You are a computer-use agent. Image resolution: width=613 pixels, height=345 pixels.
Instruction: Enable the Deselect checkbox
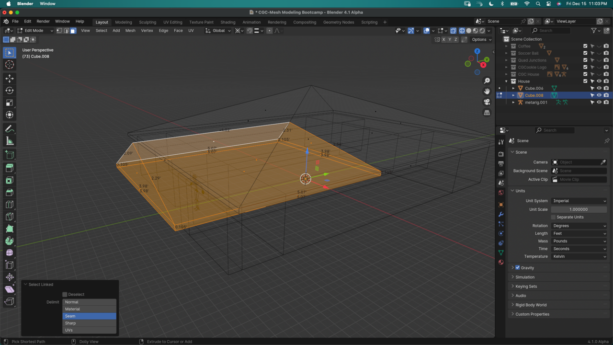65,294
